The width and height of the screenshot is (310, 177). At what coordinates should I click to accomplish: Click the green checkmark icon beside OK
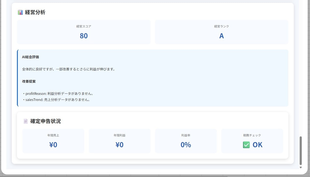pyautogui.click(x=246, y=145)
